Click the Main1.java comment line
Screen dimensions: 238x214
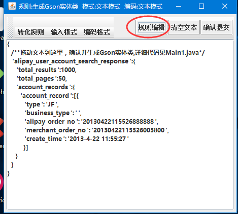108,53
